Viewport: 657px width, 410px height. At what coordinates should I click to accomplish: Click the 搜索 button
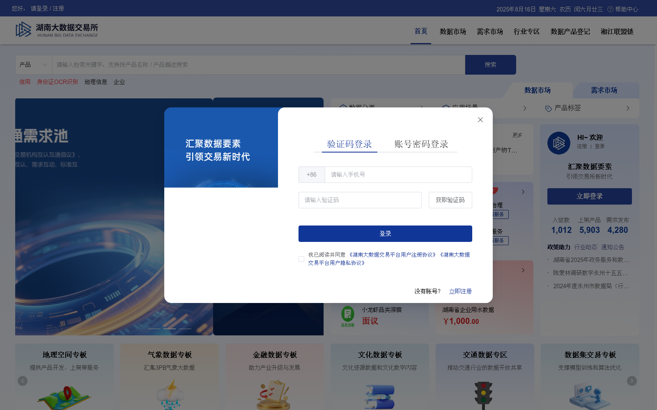[x=491, y=65]
